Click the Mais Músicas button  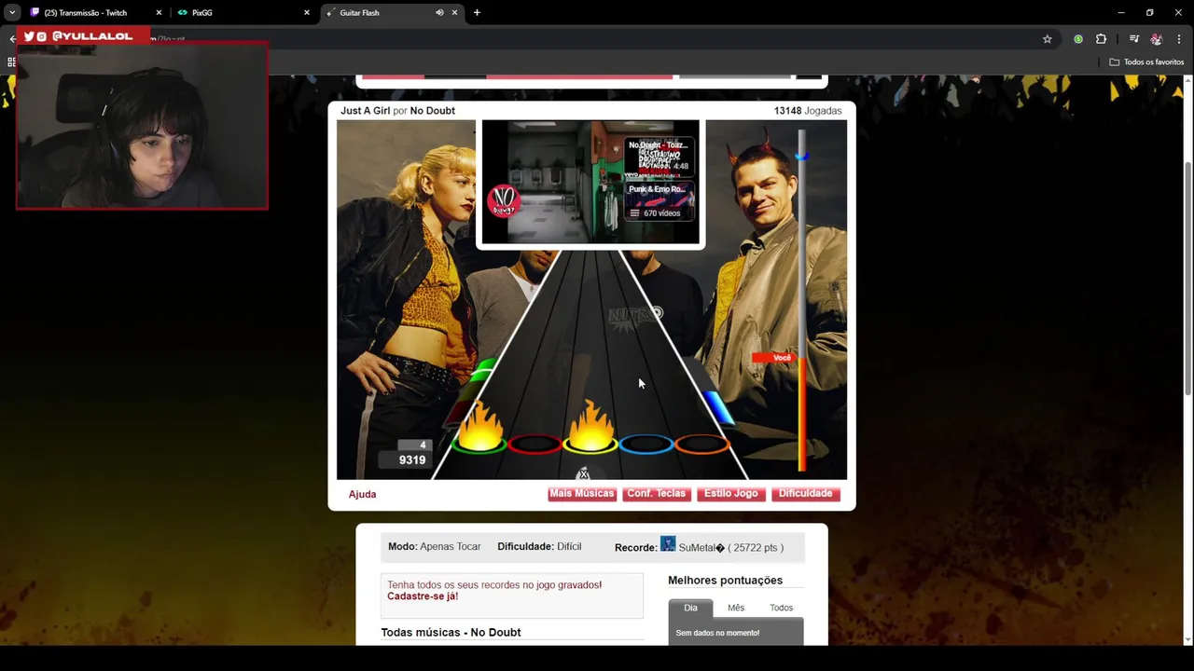[582, 494]
